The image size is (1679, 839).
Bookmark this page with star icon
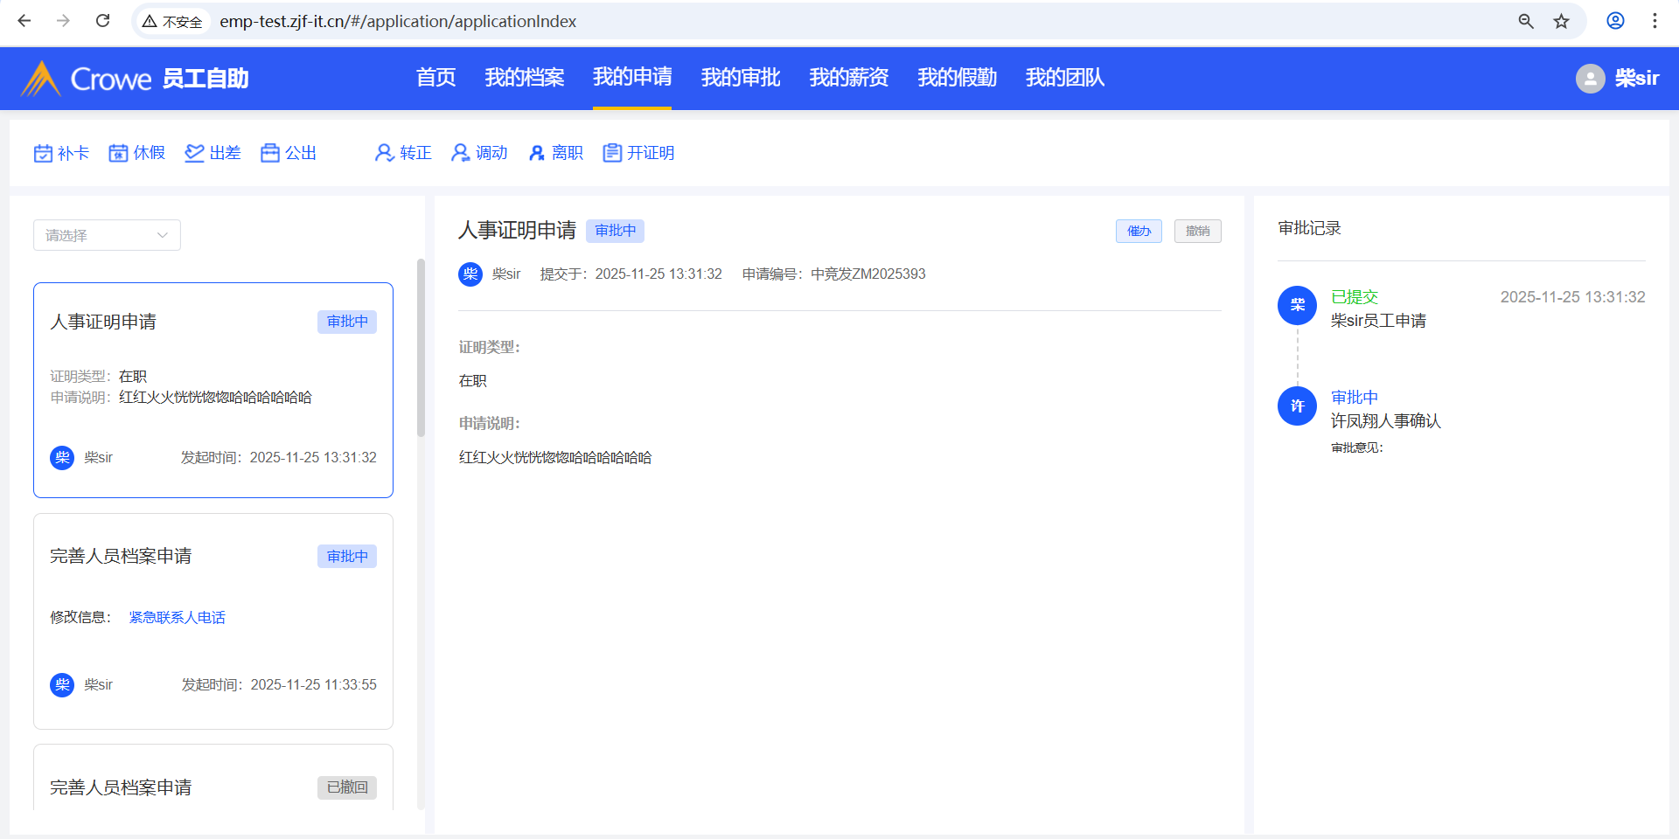1561,21
